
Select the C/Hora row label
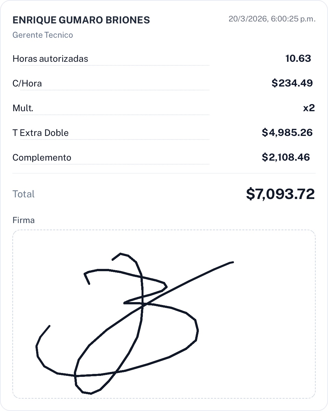(x=27, y=84)
